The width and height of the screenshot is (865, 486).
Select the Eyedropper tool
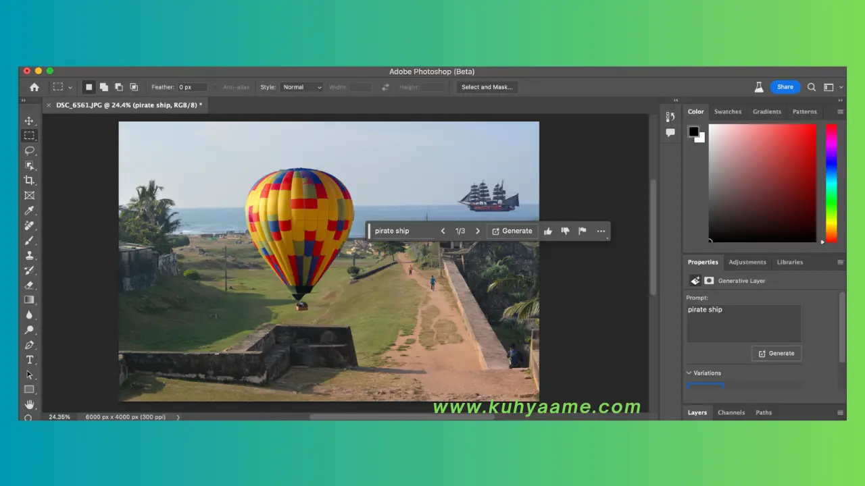point(29,211)
